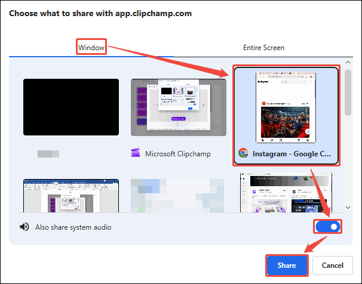This screenshot has width=362, height=284.
Task: Click the window list scrollbar thumb
Action: click(348, 92)
